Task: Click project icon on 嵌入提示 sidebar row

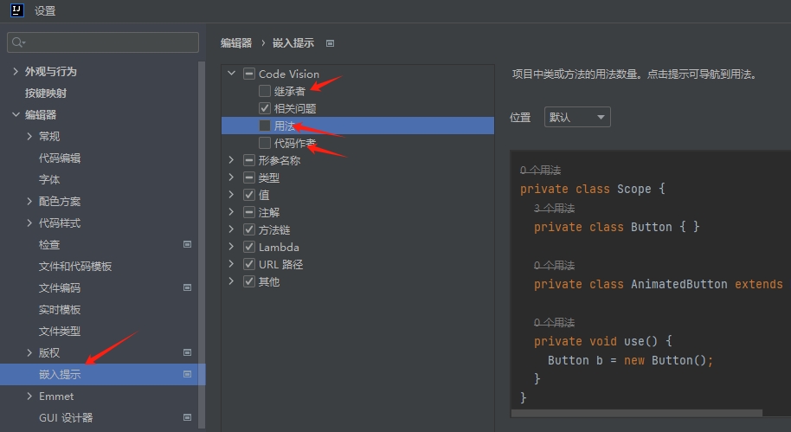Action: 187,374
